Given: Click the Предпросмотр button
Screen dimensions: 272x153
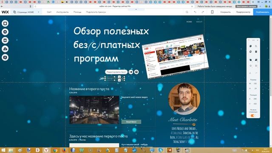Looking at the screenshot, I should tap(243, 12).
